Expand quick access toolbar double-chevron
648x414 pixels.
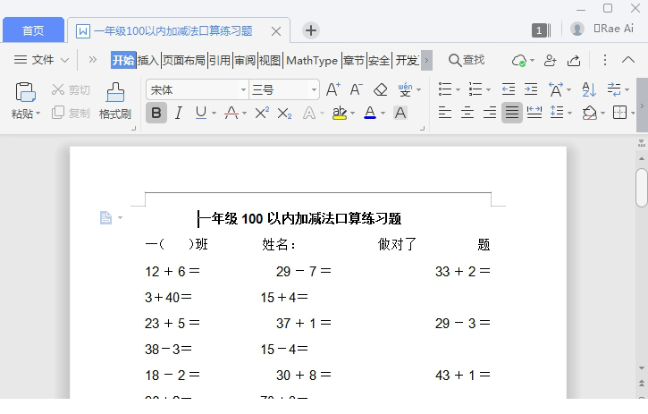(93, 61)
